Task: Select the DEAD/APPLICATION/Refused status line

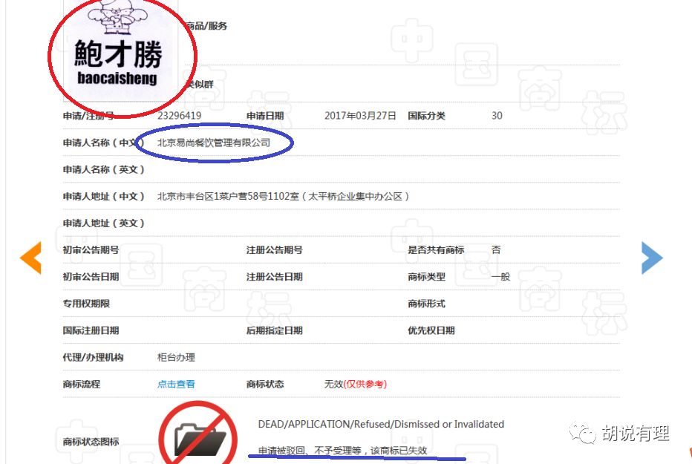Action: 381,425
